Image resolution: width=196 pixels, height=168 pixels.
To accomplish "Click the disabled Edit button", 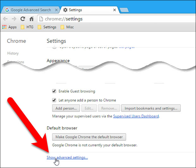I will point(89,108).
